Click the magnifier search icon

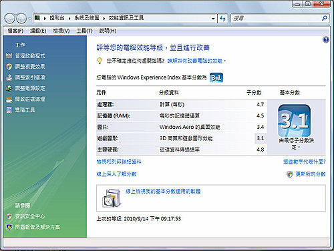click(325, 18)
